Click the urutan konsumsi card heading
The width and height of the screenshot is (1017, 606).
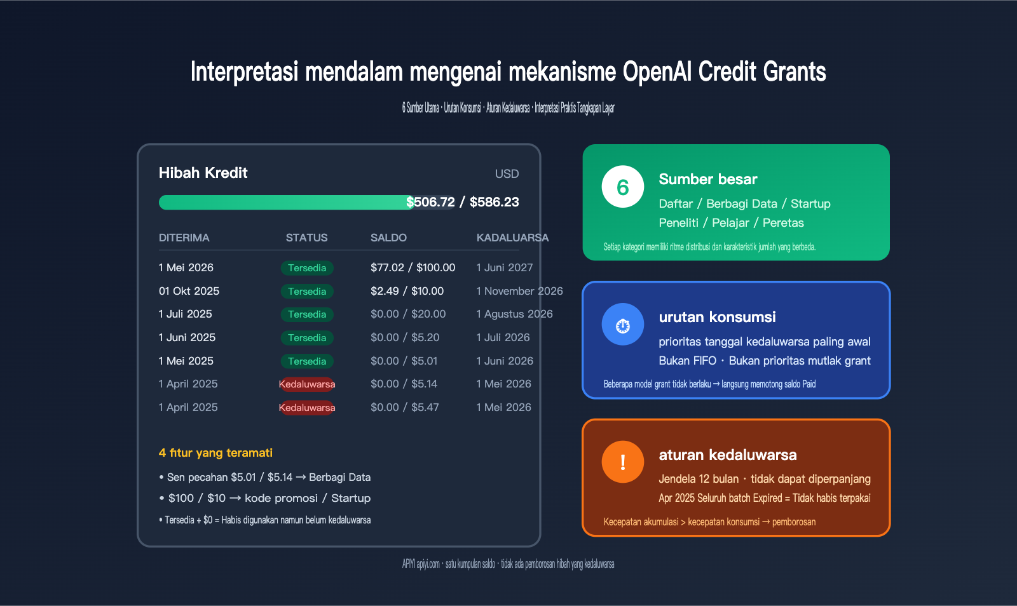(x=718, y=317)
